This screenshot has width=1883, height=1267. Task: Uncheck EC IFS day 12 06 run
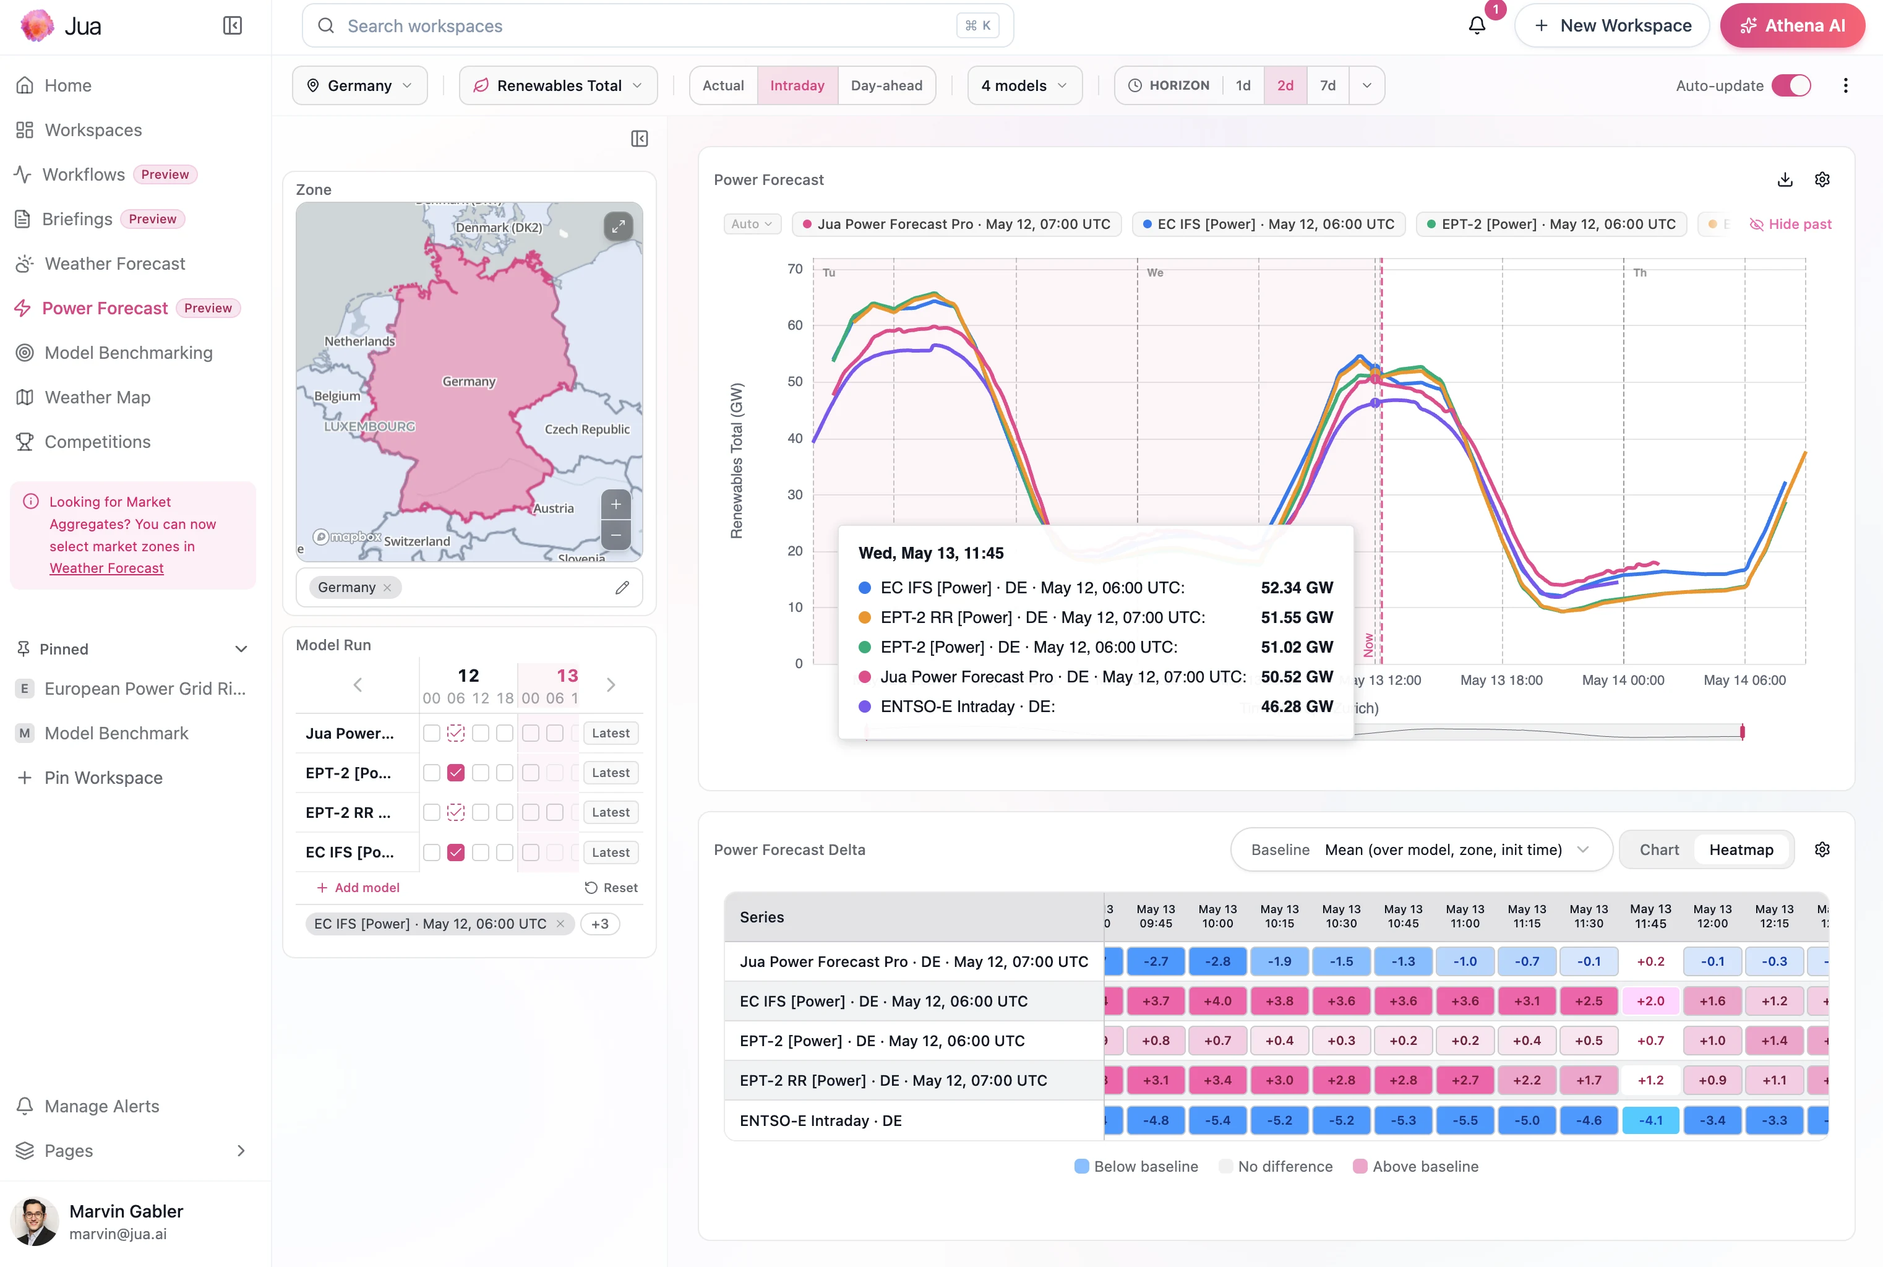(x=456, y=852)
